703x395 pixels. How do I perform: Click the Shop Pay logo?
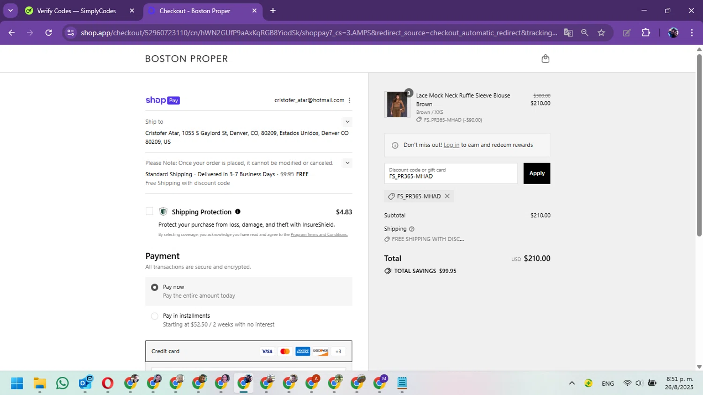pyautogui.click(x=163, y=100)
